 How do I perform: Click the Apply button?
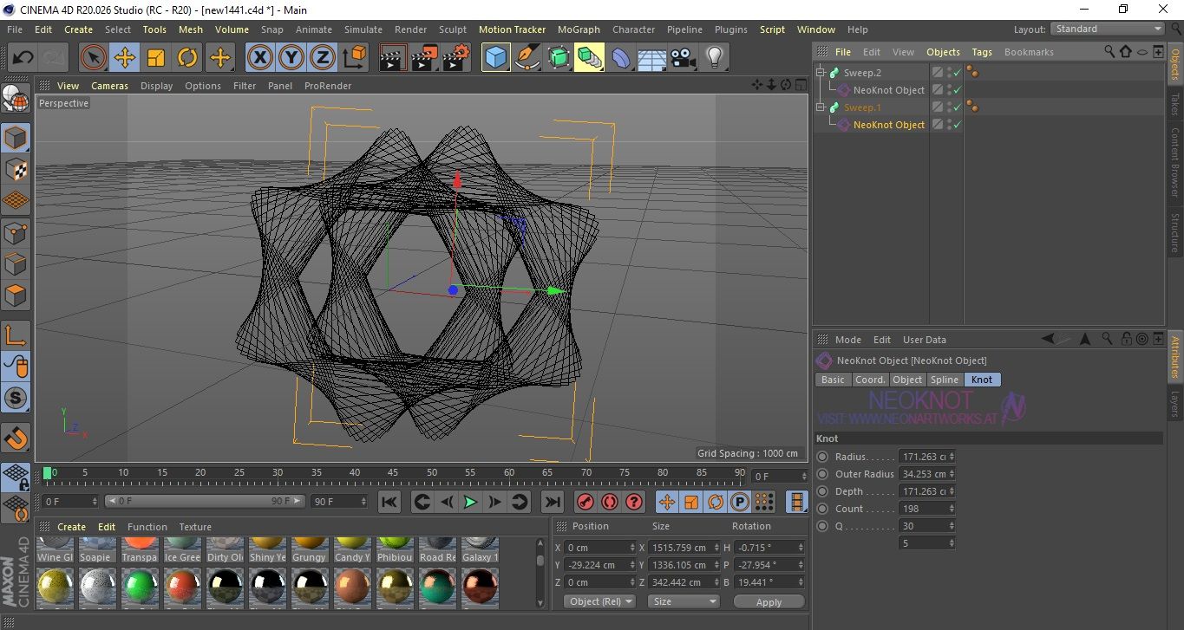click(769, 601)
